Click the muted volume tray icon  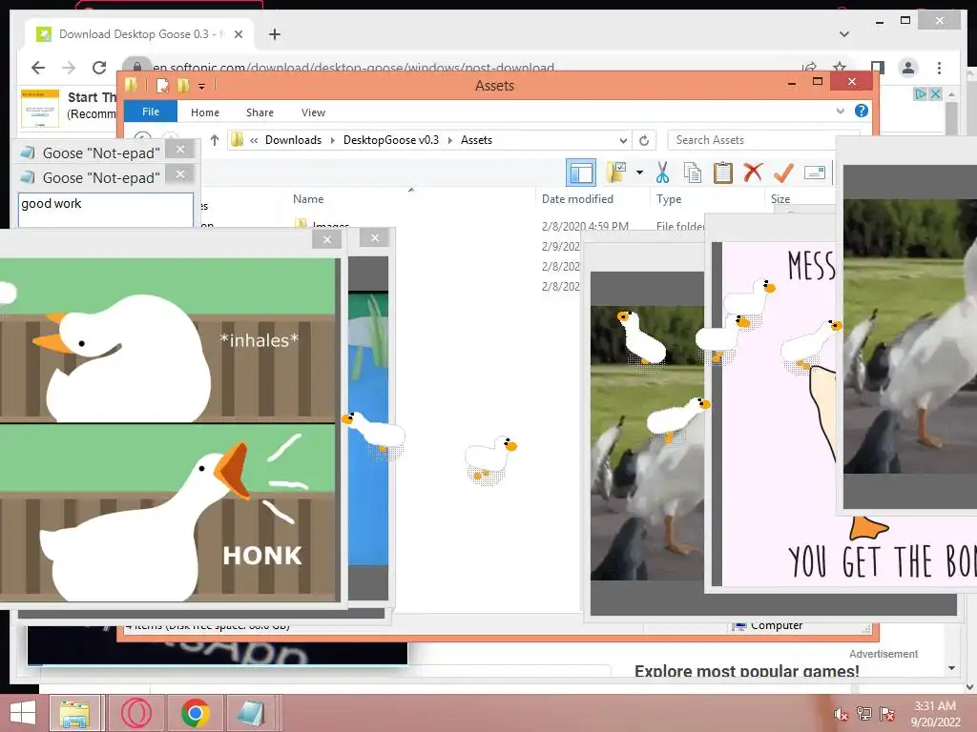842,714
